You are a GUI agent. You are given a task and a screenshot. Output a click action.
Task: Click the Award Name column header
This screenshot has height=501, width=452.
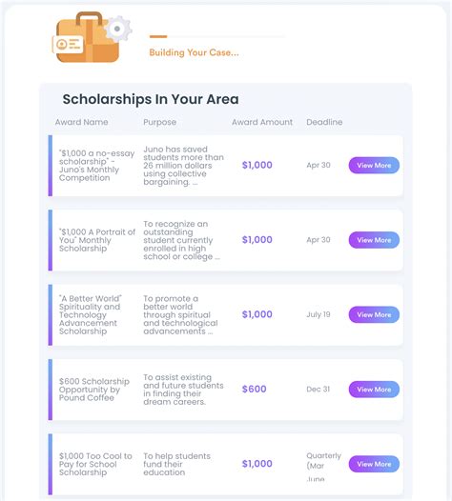pyautogui.click(x=82, y=122)
